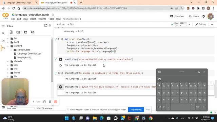Screen dimensions: 217x122
Task: Collapse the content folder
Action: 8,46
